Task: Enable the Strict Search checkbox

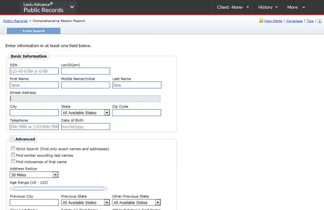Action: pos(13,149)
